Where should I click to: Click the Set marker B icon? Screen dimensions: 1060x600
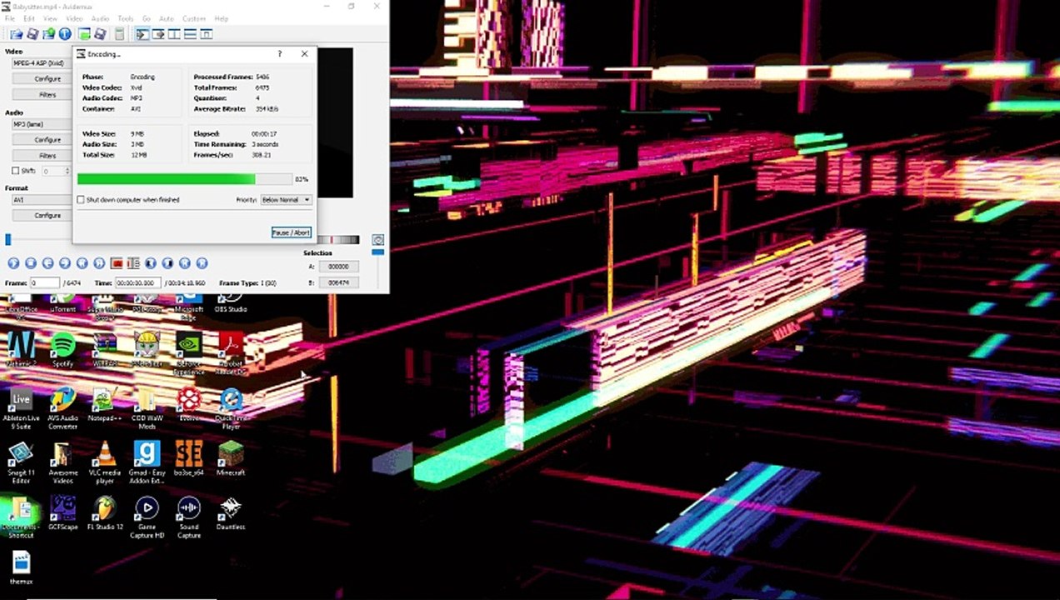point(133,263)
